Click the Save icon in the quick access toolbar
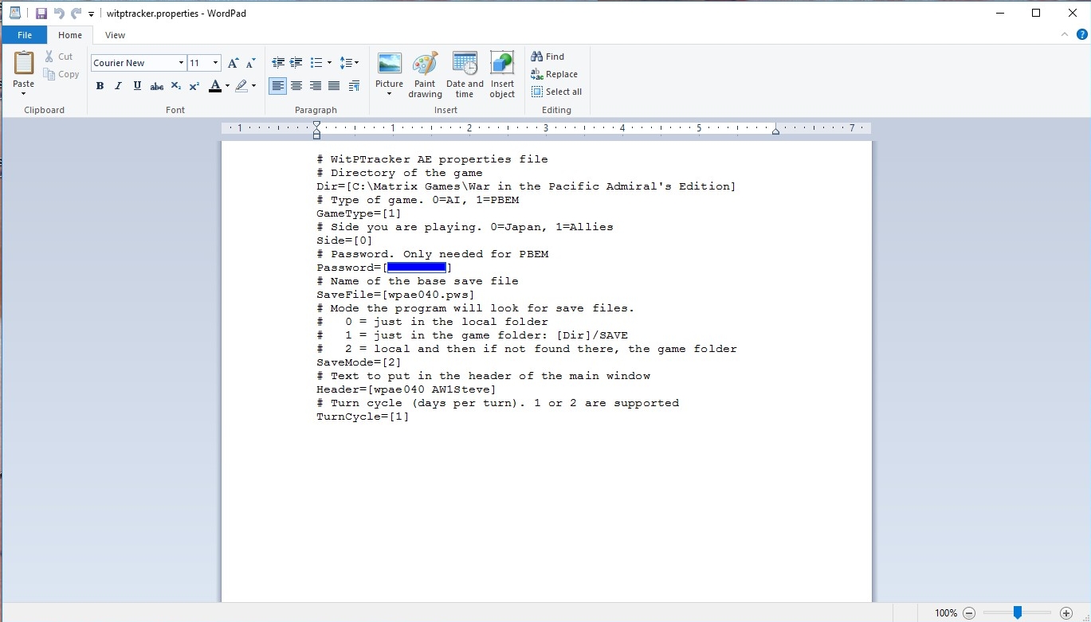 (x=41, y=14)
